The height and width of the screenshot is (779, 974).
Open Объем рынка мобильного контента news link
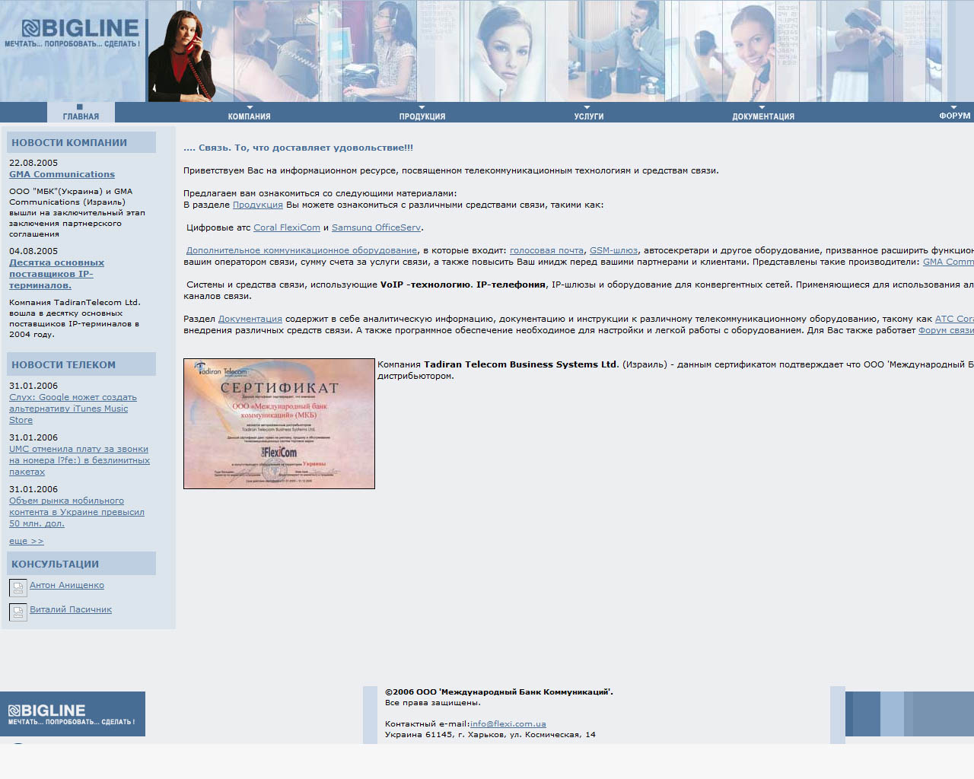point(76,512)
